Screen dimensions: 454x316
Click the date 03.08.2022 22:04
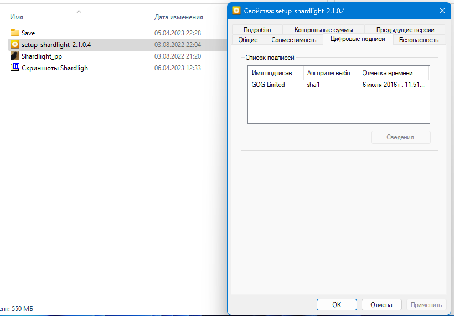(x=178, y=45)
